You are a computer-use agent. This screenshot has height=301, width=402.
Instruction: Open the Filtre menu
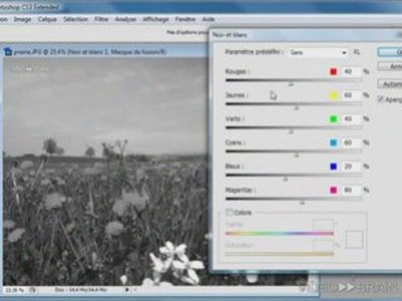tap(101, 19)
